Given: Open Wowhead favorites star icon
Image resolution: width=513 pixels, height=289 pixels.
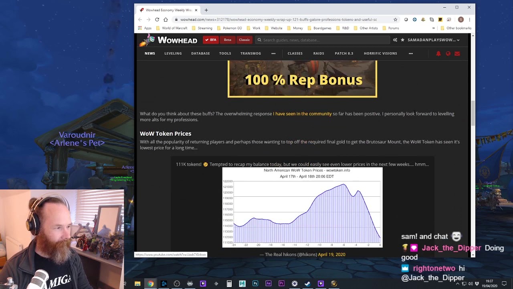Looking at the screenshot, I should [x=402, y=40].
